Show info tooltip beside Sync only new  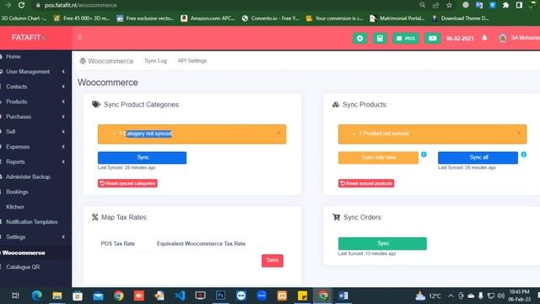point(424,155)
